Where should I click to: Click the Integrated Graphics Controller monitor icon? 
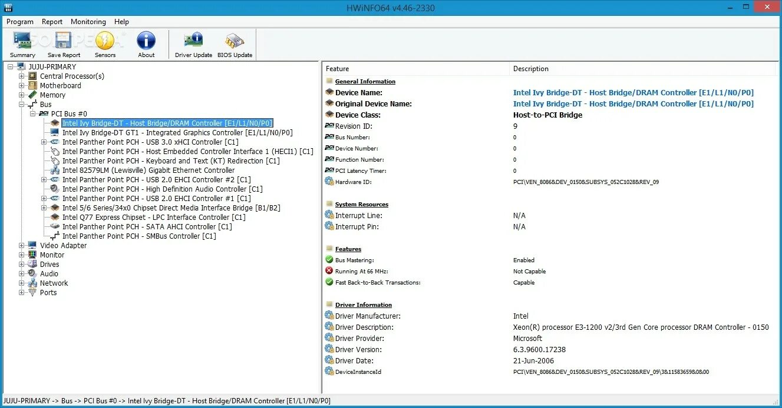(x=55, y=132)
